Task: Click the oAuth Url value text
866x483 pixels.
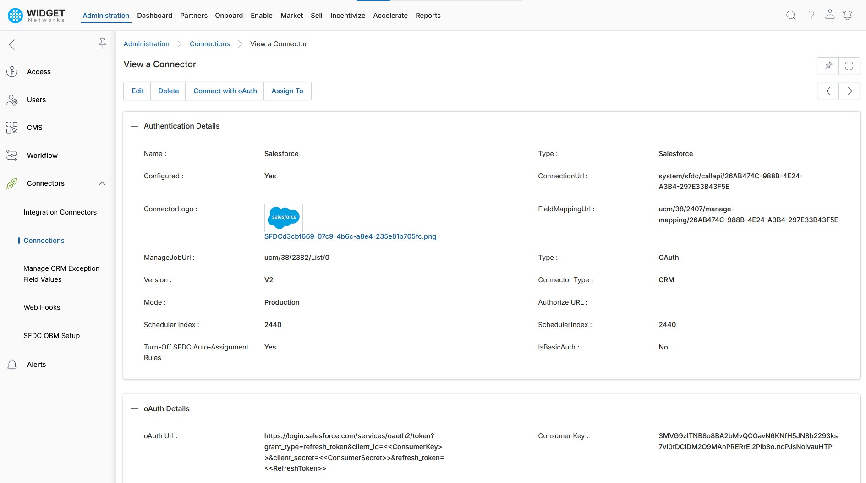Action: point(354,452)
